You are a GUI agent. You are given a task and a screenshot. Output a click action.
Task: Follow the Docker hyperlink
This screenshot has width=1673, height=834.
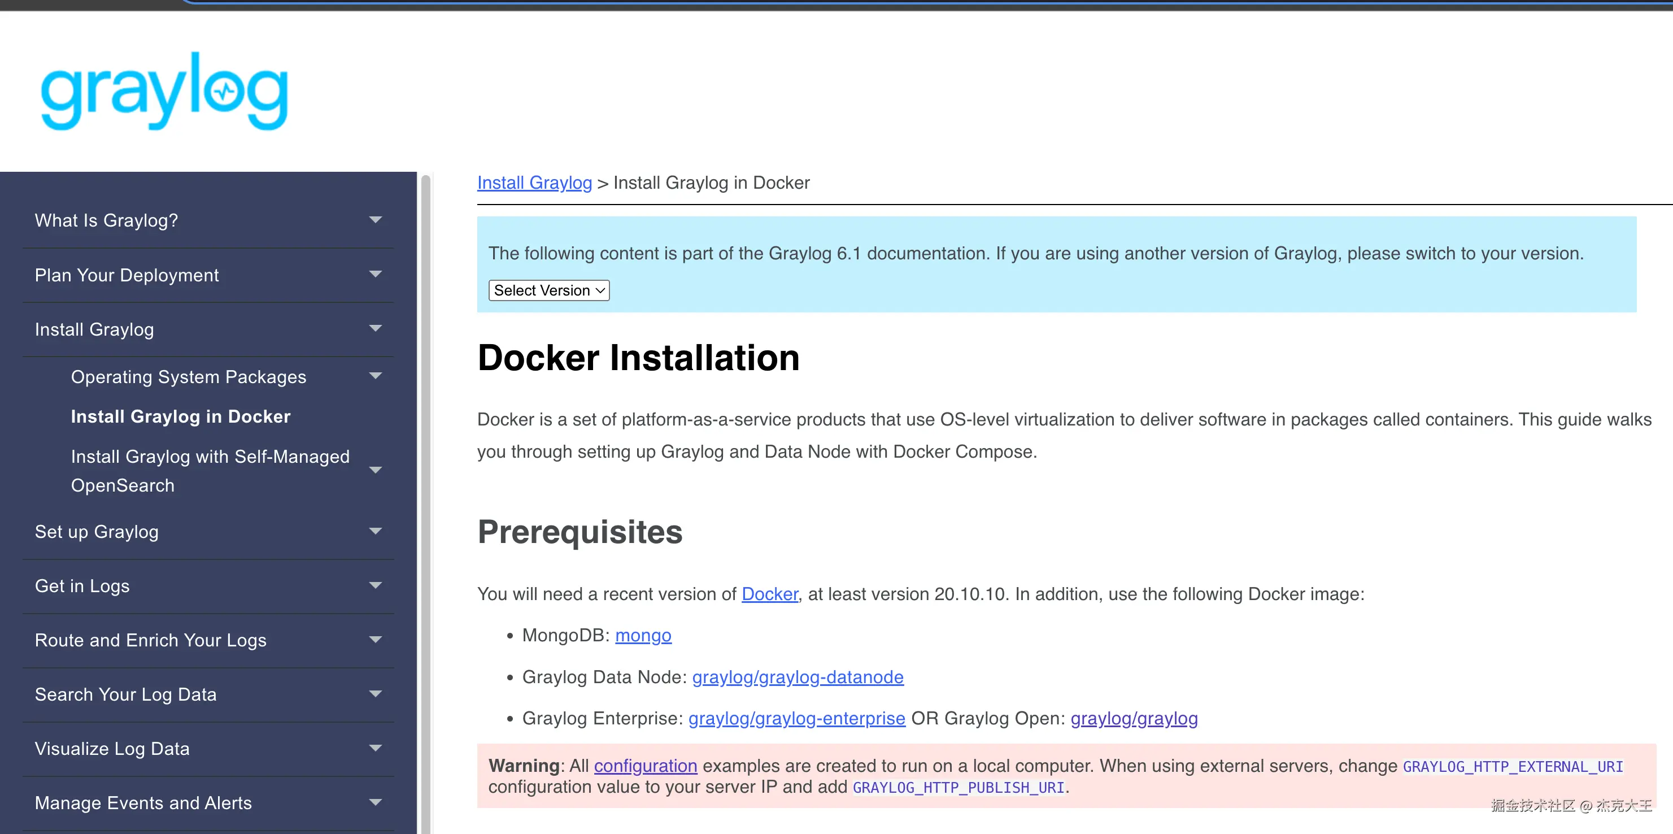(769, 594)
